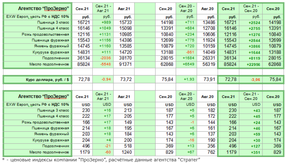Screen dimensions: 286x163
Task: Select the +59 USD yearly change
Action: pyautogui.click(x=257, y=134)
